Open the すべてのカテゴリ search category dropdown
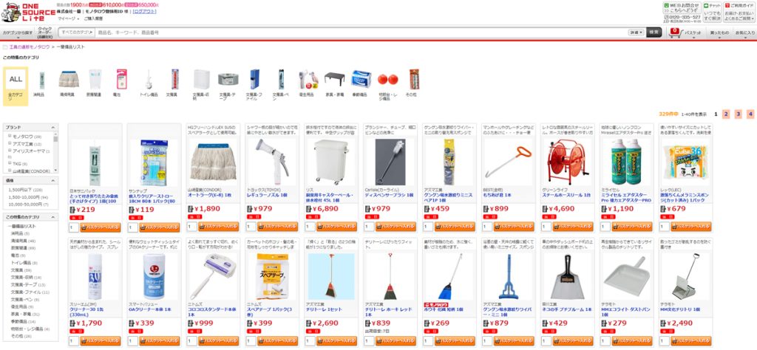 pyautogui.click(x=77, y=32)
